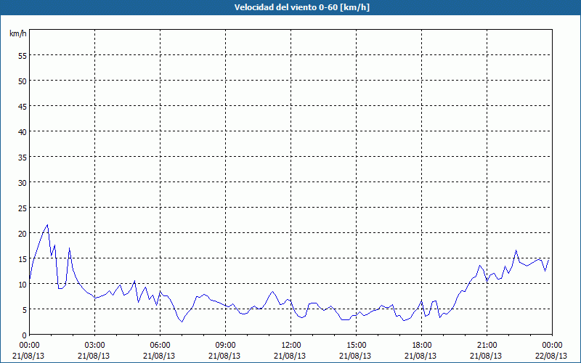Click the '03:00' time axis label
The height and width of the screenshot is (363, 581).
tap(95, 346)
